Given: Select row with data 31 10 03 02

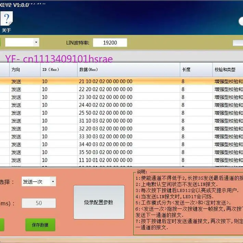Looking at the screenshot, I should tap(121, 121).
